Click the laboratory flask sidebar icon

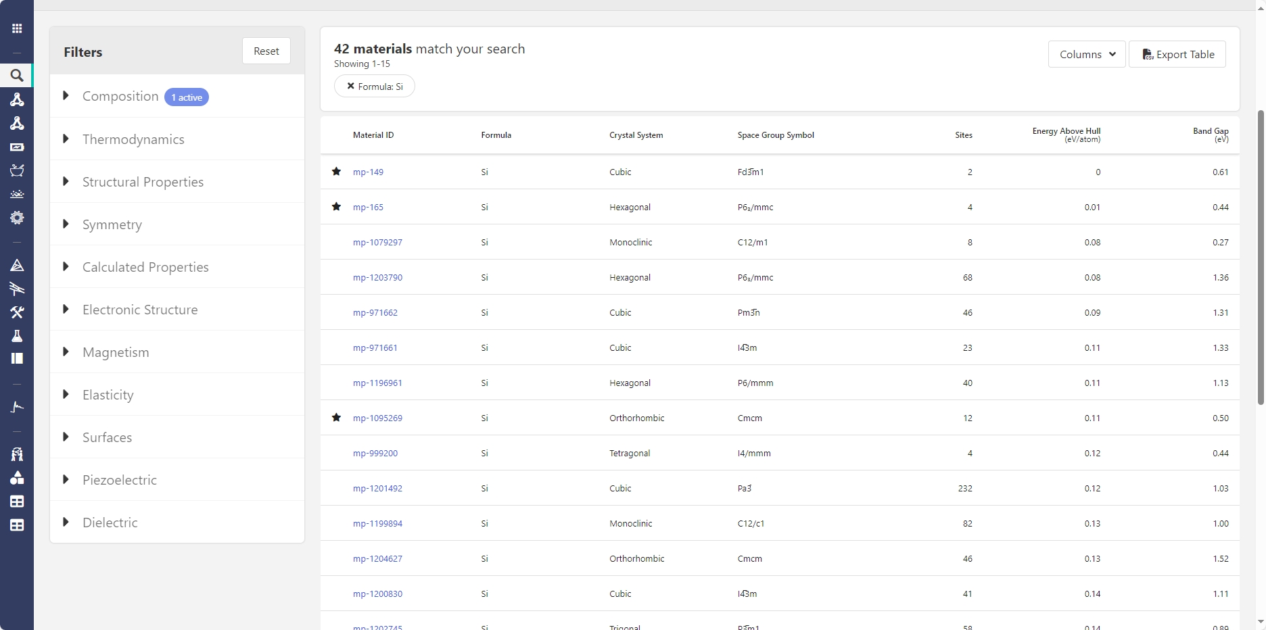click(x=17, y=336)
